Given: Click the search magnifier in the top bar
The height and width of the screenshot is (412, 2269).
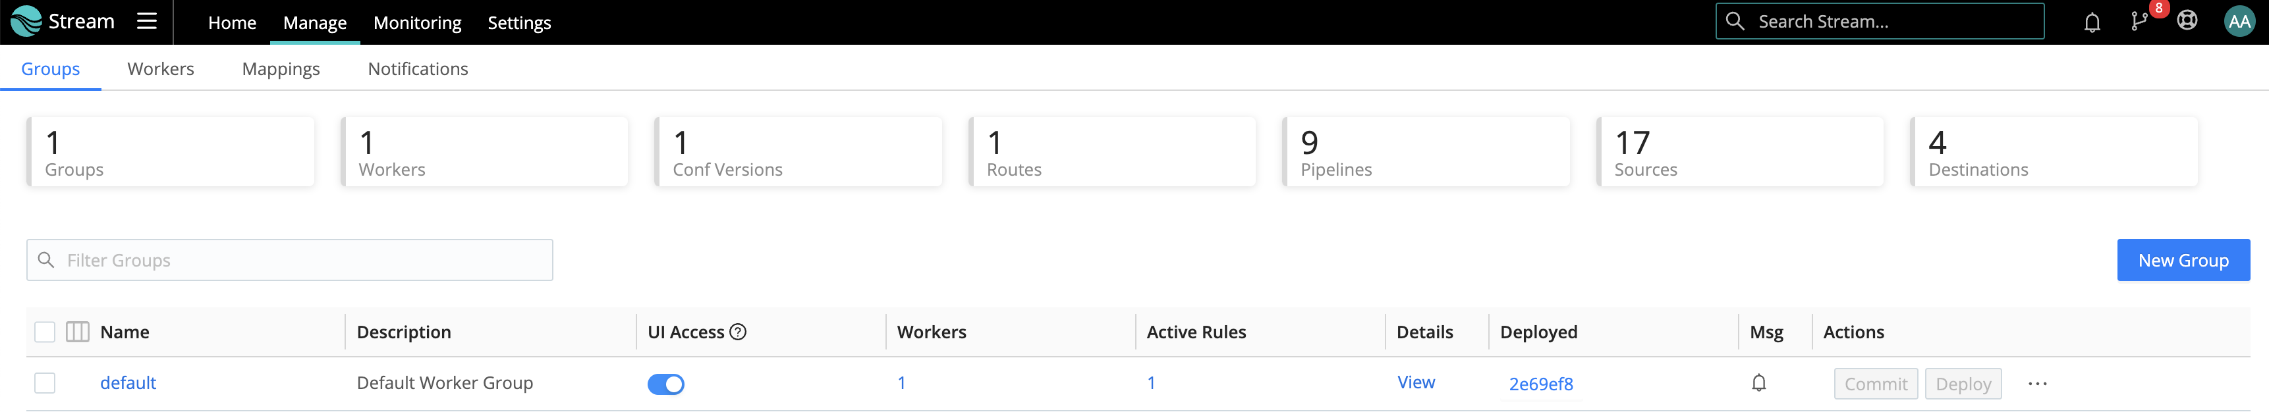Looking at the screenshot, I should pyautogui.click(x=1734, y=21).
